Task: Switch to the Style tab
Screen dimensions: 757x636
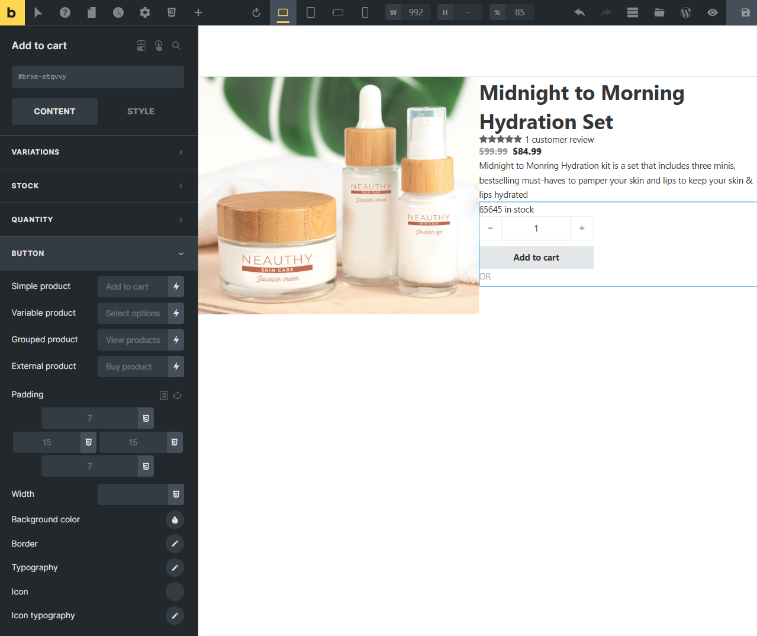Action: click(x=141, y=111)
